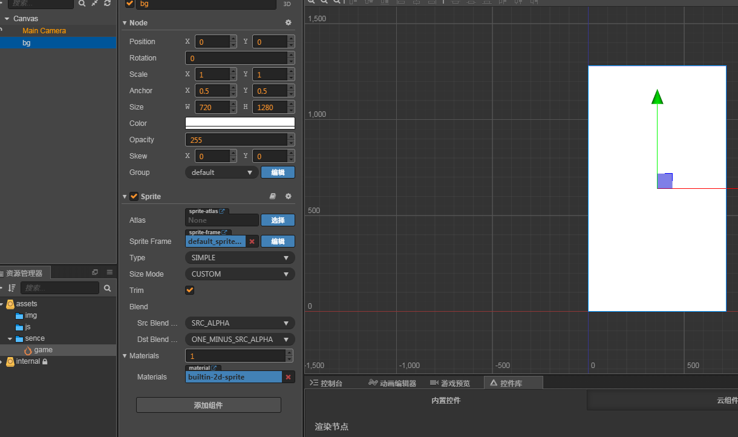Disable the Sprite component checkbox

(x=134, y=196)
